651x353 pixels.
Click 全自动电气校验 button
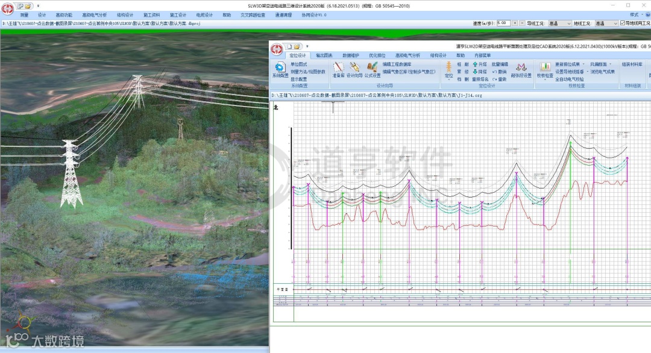coord(569,79)
